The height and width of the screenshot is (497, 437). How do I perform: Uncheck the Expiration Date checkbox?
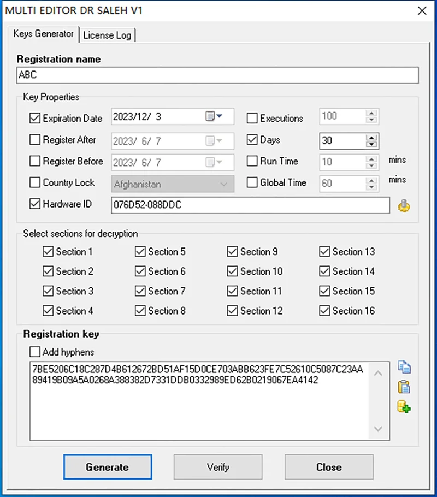35,118
